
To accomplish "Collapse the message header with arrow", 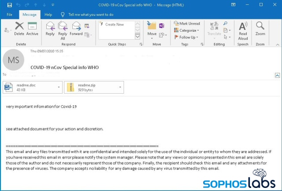I will (x=277, y=75).
